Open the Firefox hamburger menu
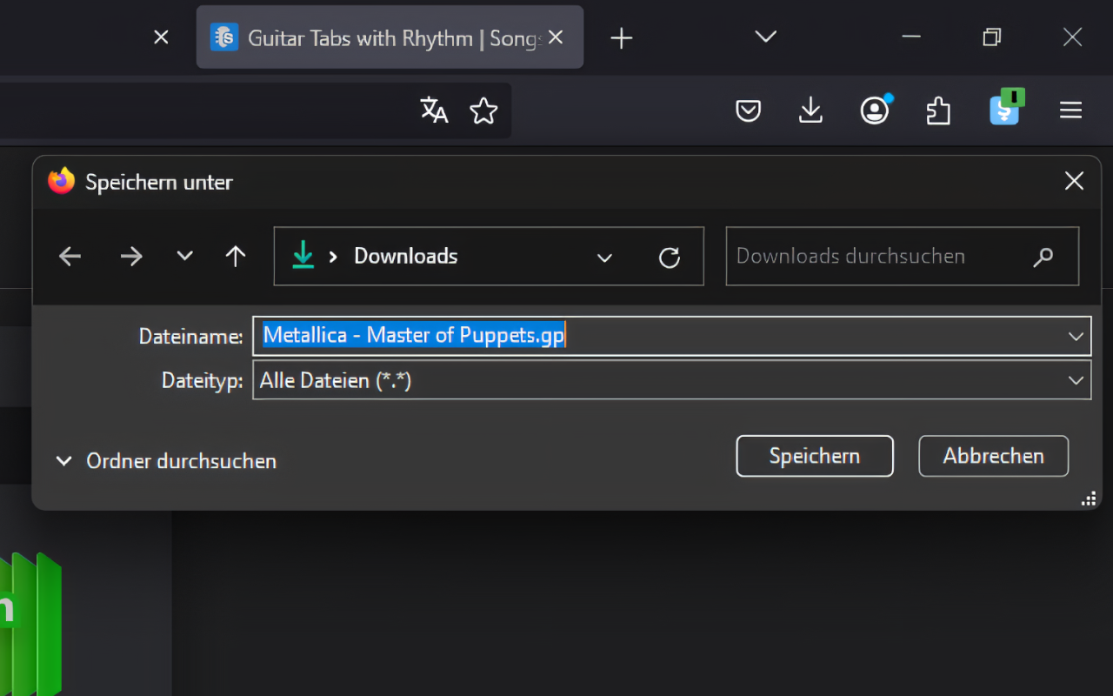Viewport: 1113px width, 696px height. point(1070,110)
